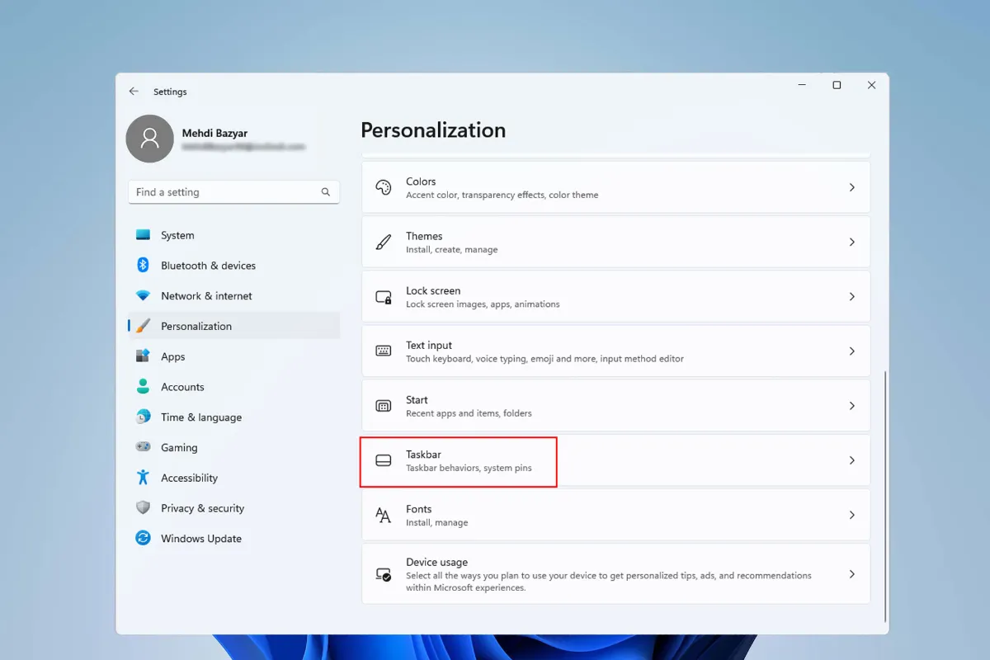Select System in the sidebar
The height and width of the screenshot is (660, 990).
point(177,235)
